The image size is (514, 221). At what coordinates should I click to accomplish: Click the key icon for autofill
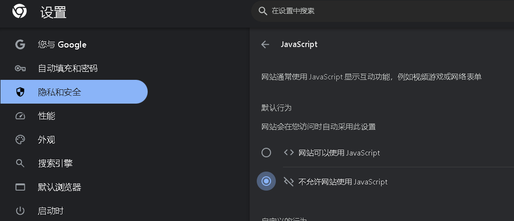[20, 68]
